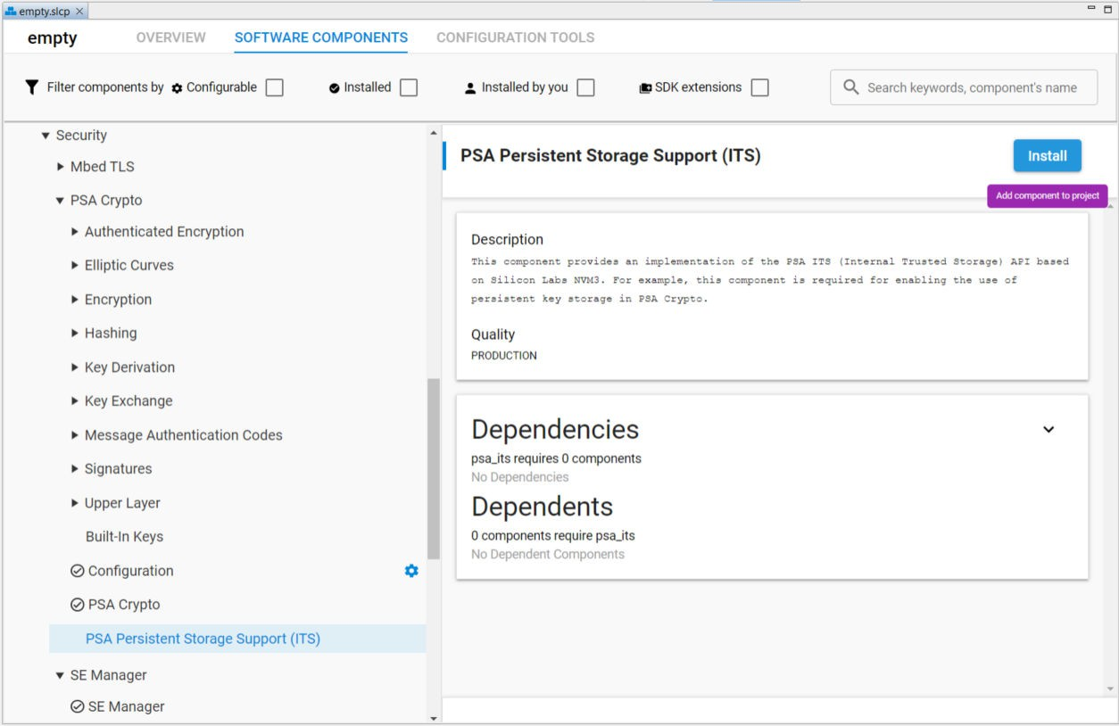Click the search keywords input field
This screenshot has width=1119, height=726.
(964, 87)
